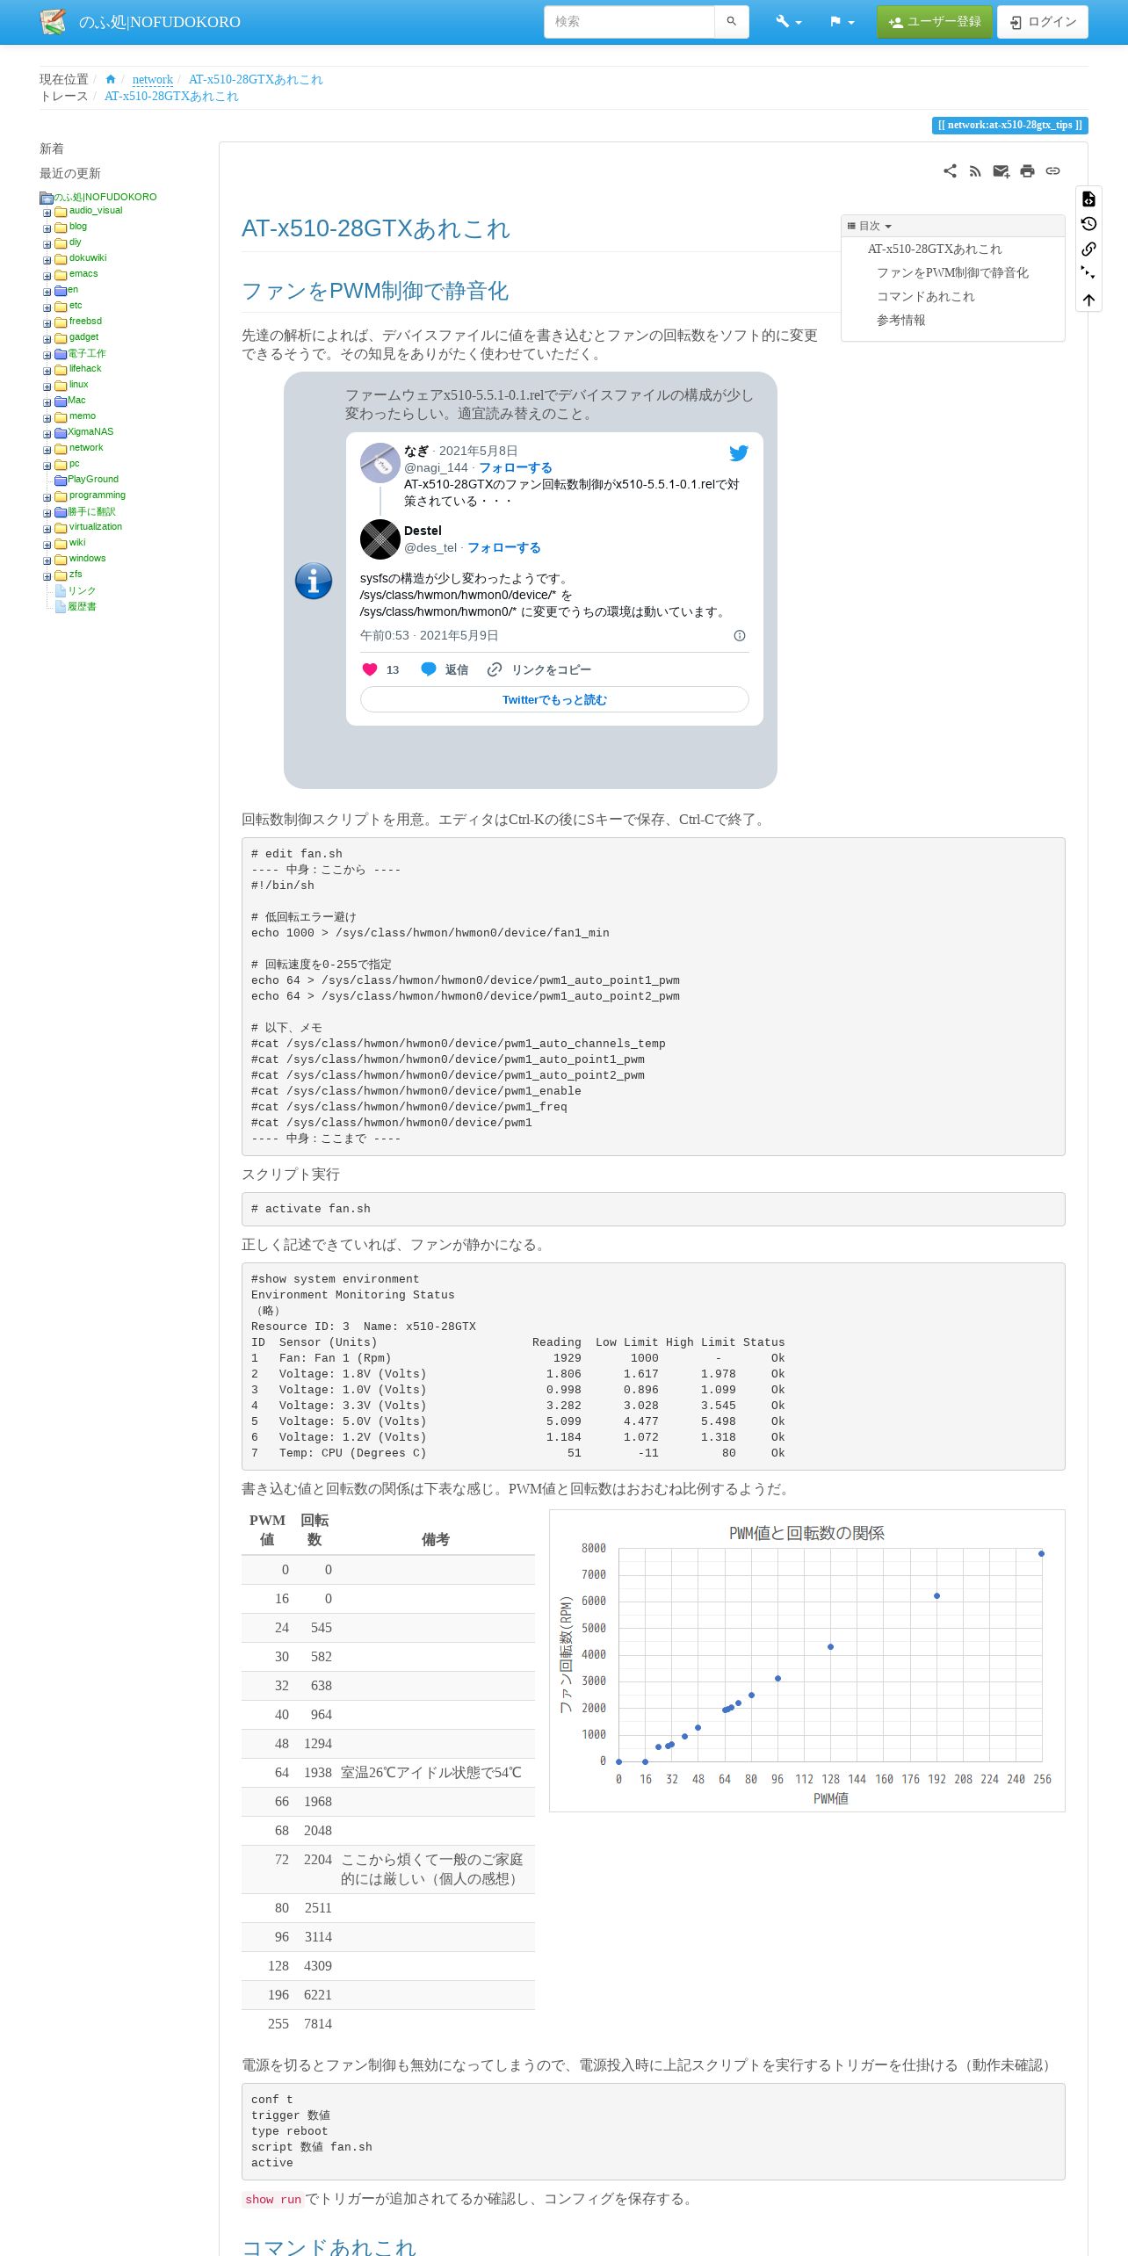Open the 履歴書 page in tree
This screenshot has height=2256, width=1128.
pos(82,607)
